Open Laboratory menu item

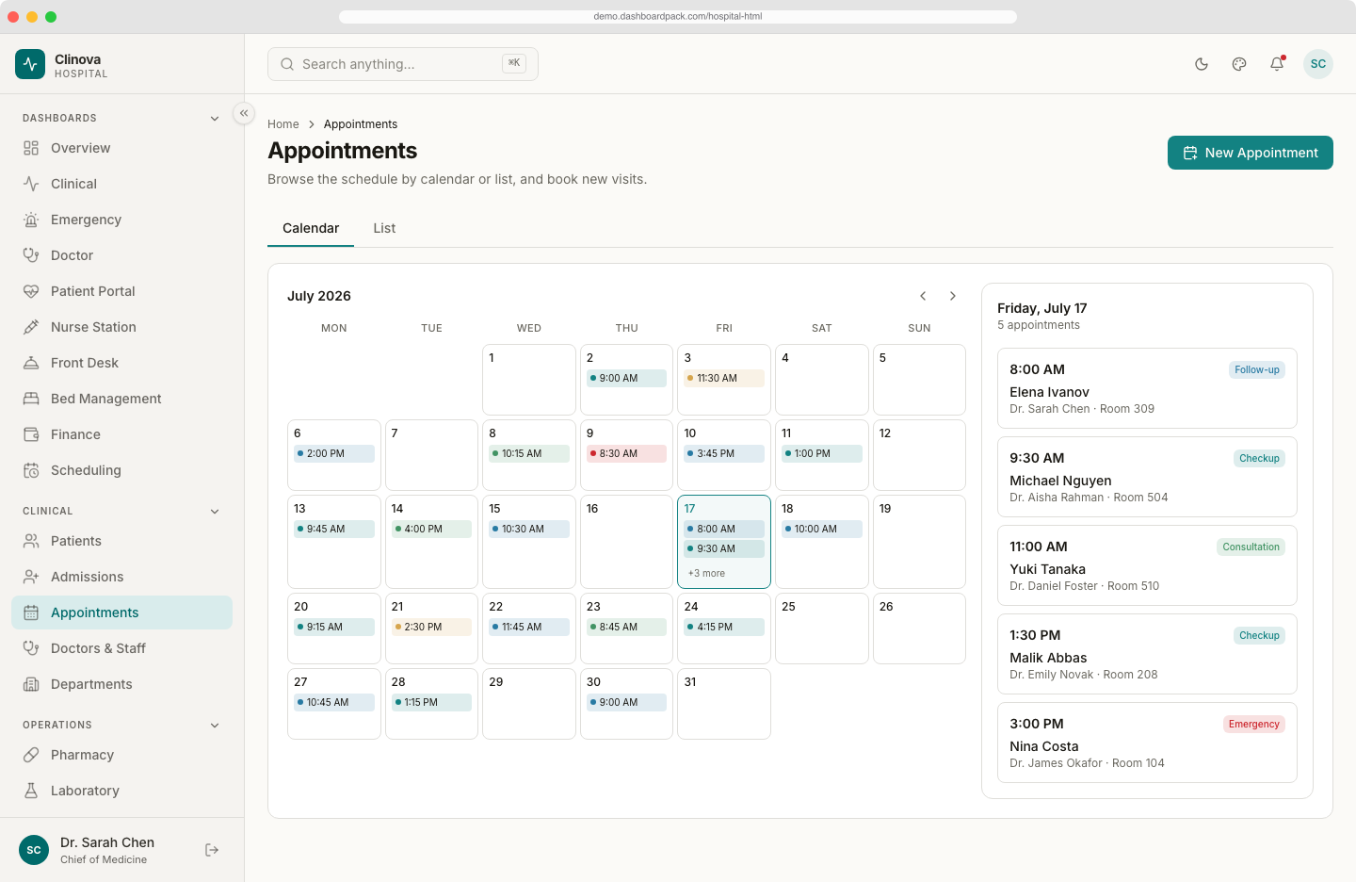coord(122,791)
